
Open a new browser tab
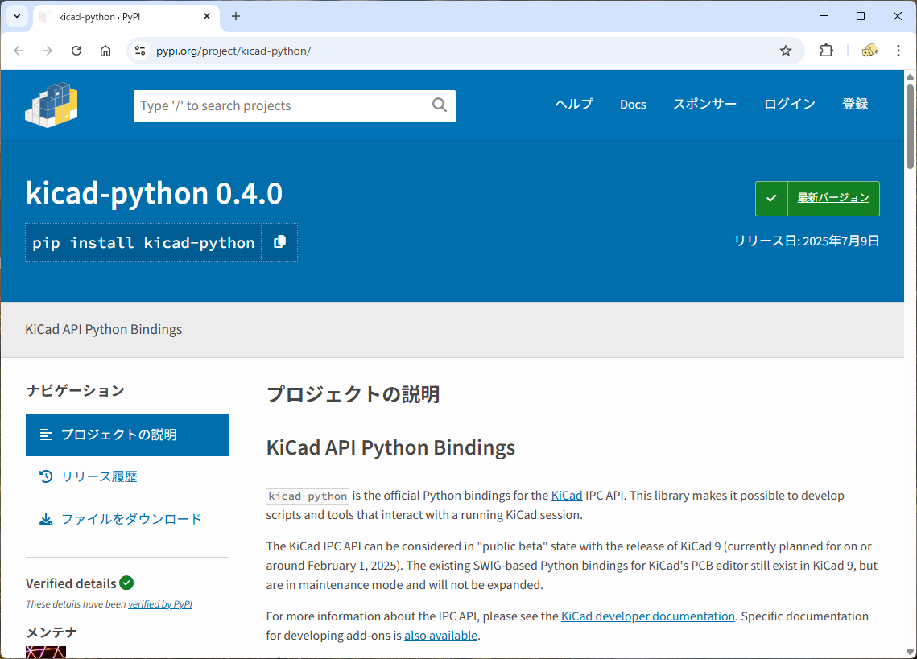coord(236,16)
